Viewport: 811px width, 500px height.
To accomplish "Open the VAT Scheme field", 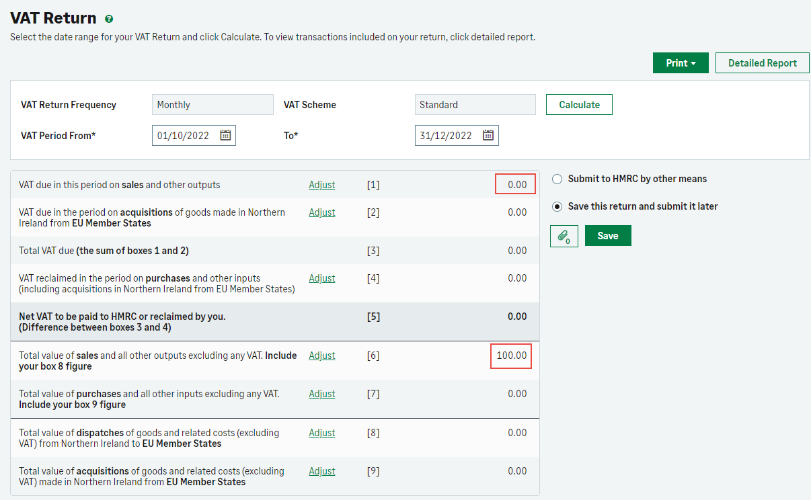I will click(x=475, y=105).
